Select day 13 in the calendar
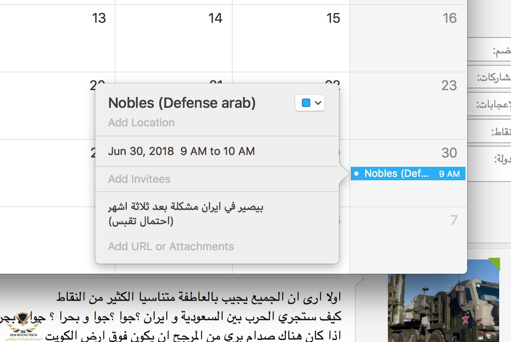 point(99,18)
